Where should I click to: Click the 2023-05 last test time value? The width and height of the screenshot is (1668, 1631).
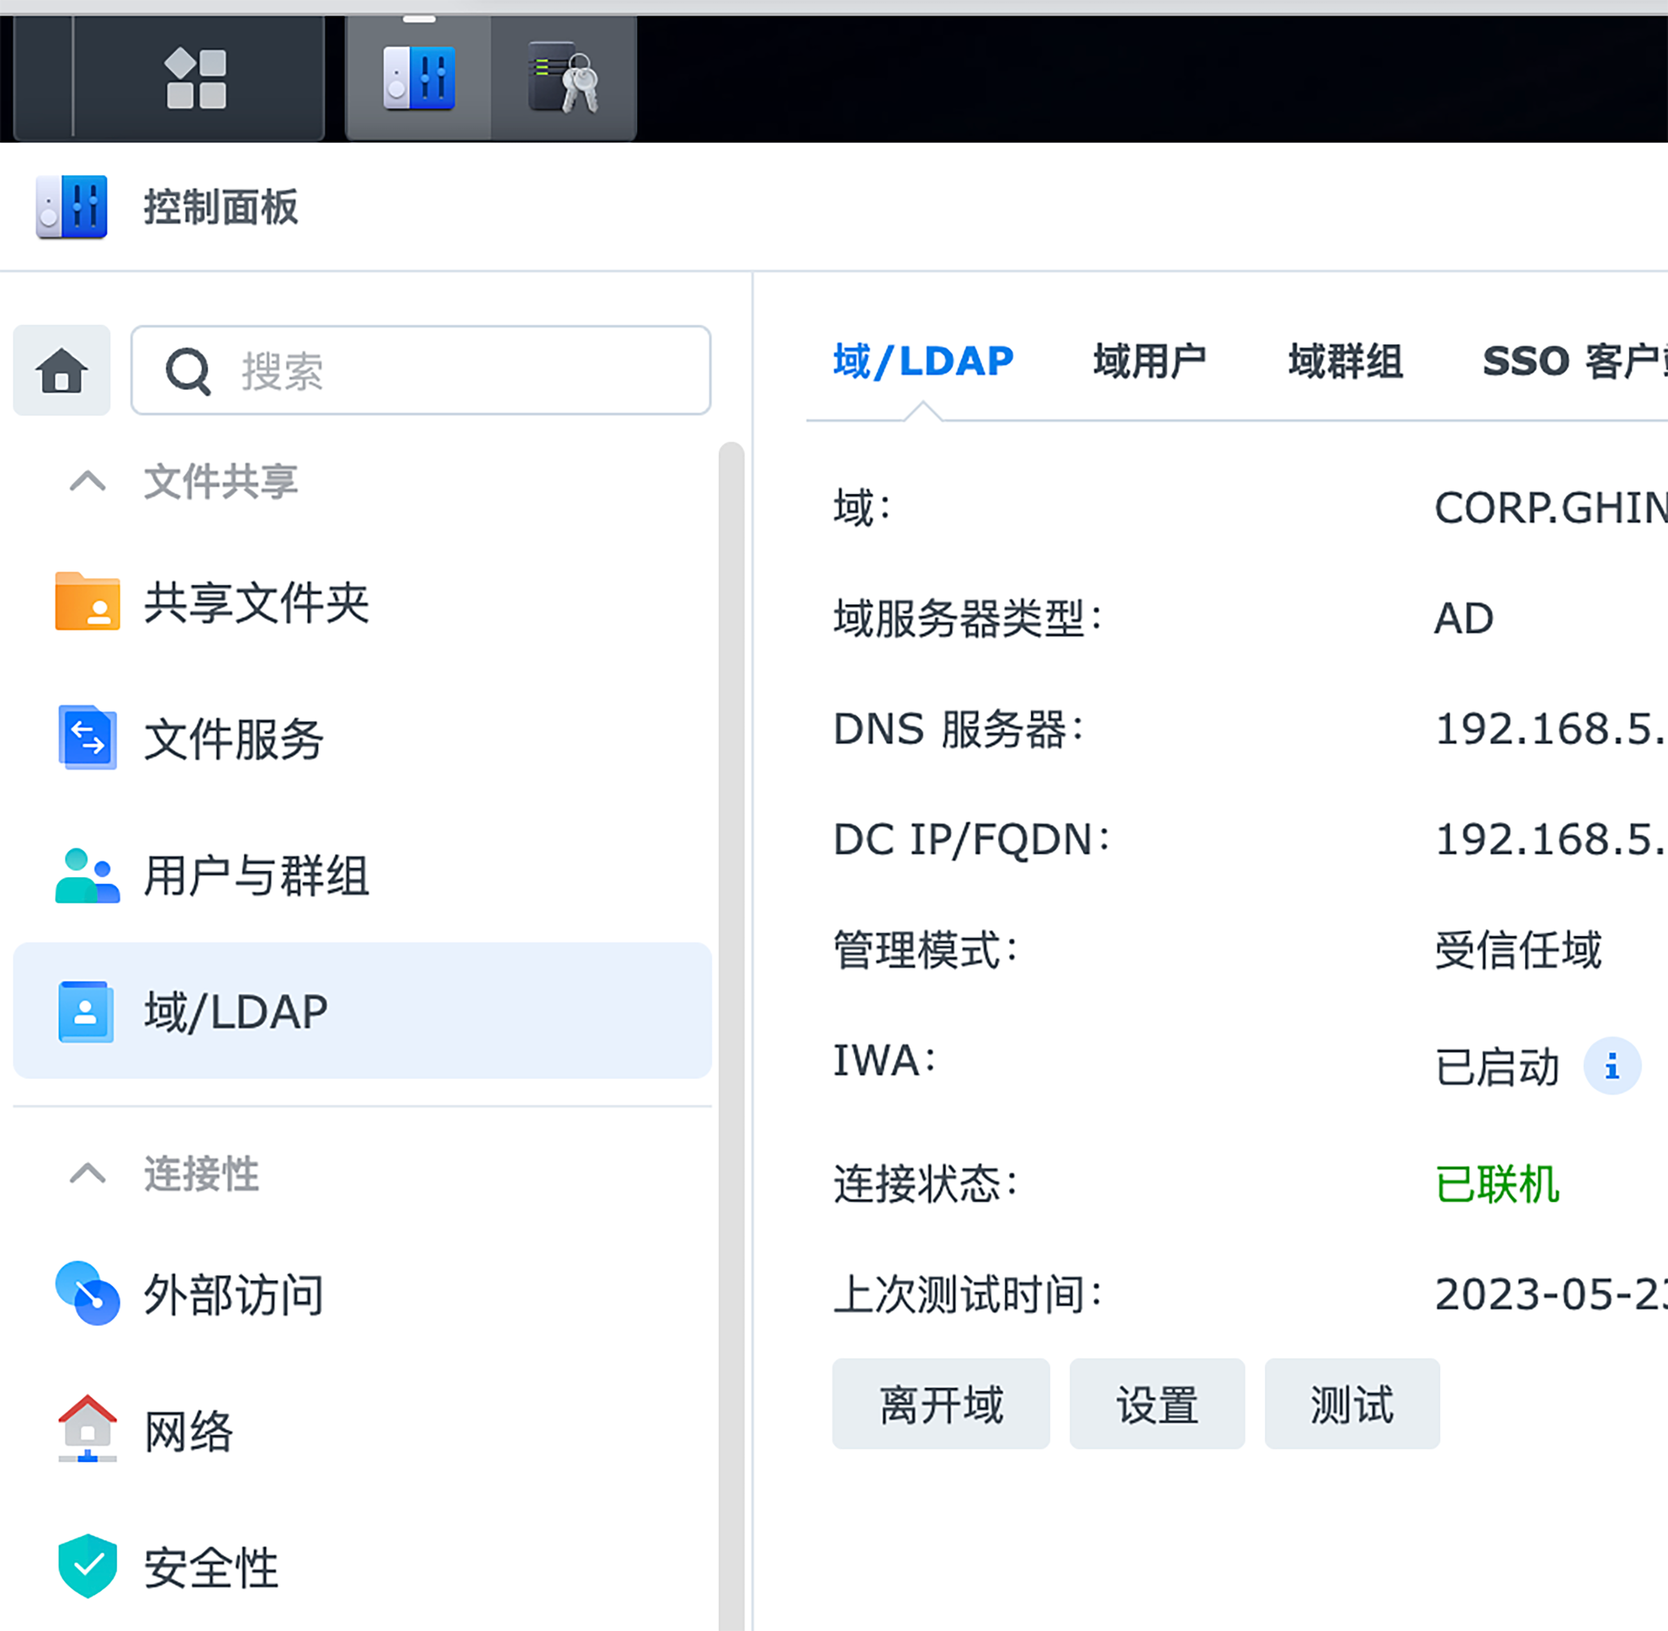point(1551,1294)
